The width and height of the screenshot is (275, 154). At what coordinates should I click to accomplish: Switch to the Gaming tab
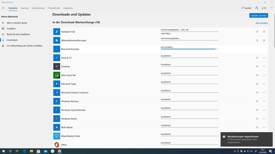pyautogui.click(x=24, y=8)
